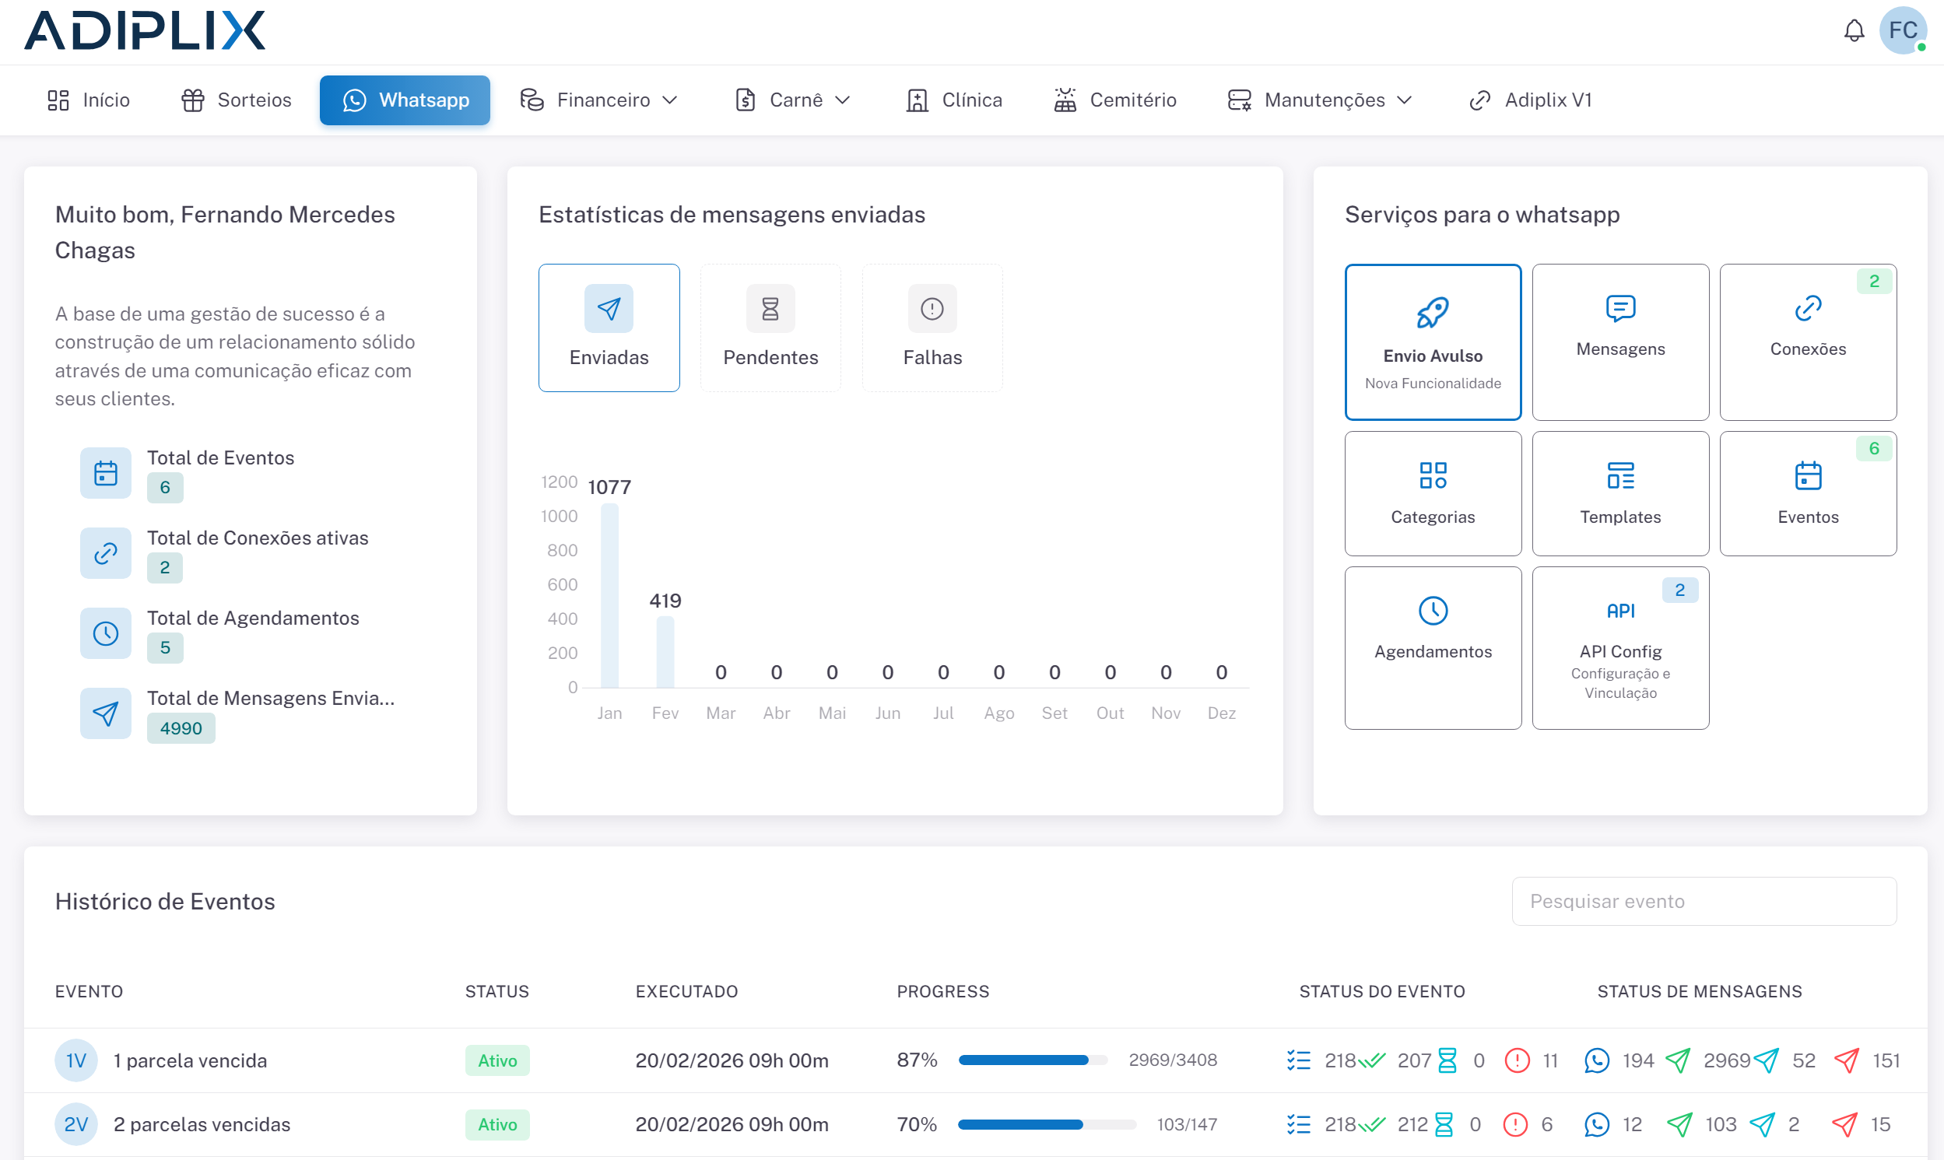Open the Categorias service card
Viewport: 1944px width, 1160px height.
(1432, 493)
